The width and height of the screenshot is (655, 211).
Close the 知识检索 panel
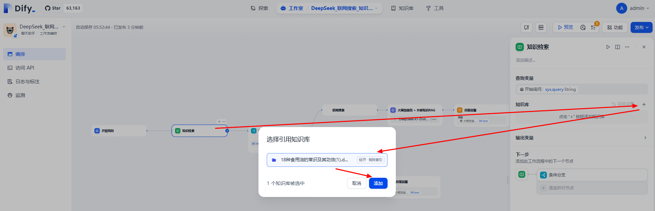644,47
